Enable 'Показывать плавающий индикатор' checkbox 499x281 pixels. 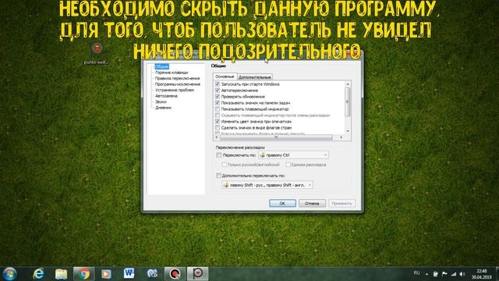click(x=218, y=109)
